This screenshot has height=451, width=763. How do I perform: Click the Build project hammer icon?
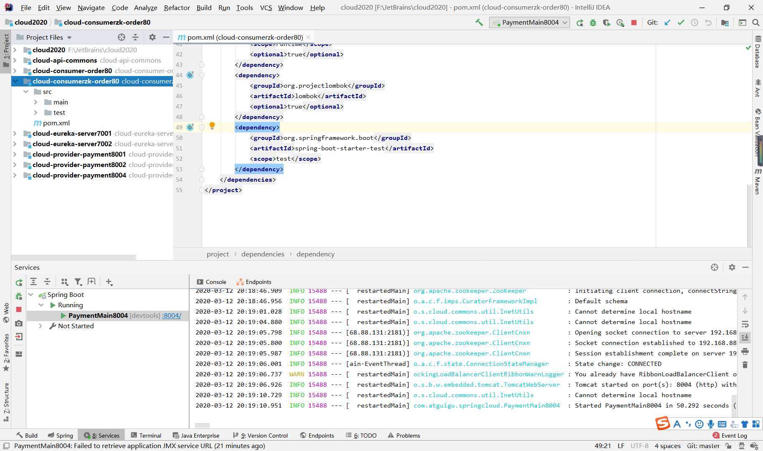479,23
